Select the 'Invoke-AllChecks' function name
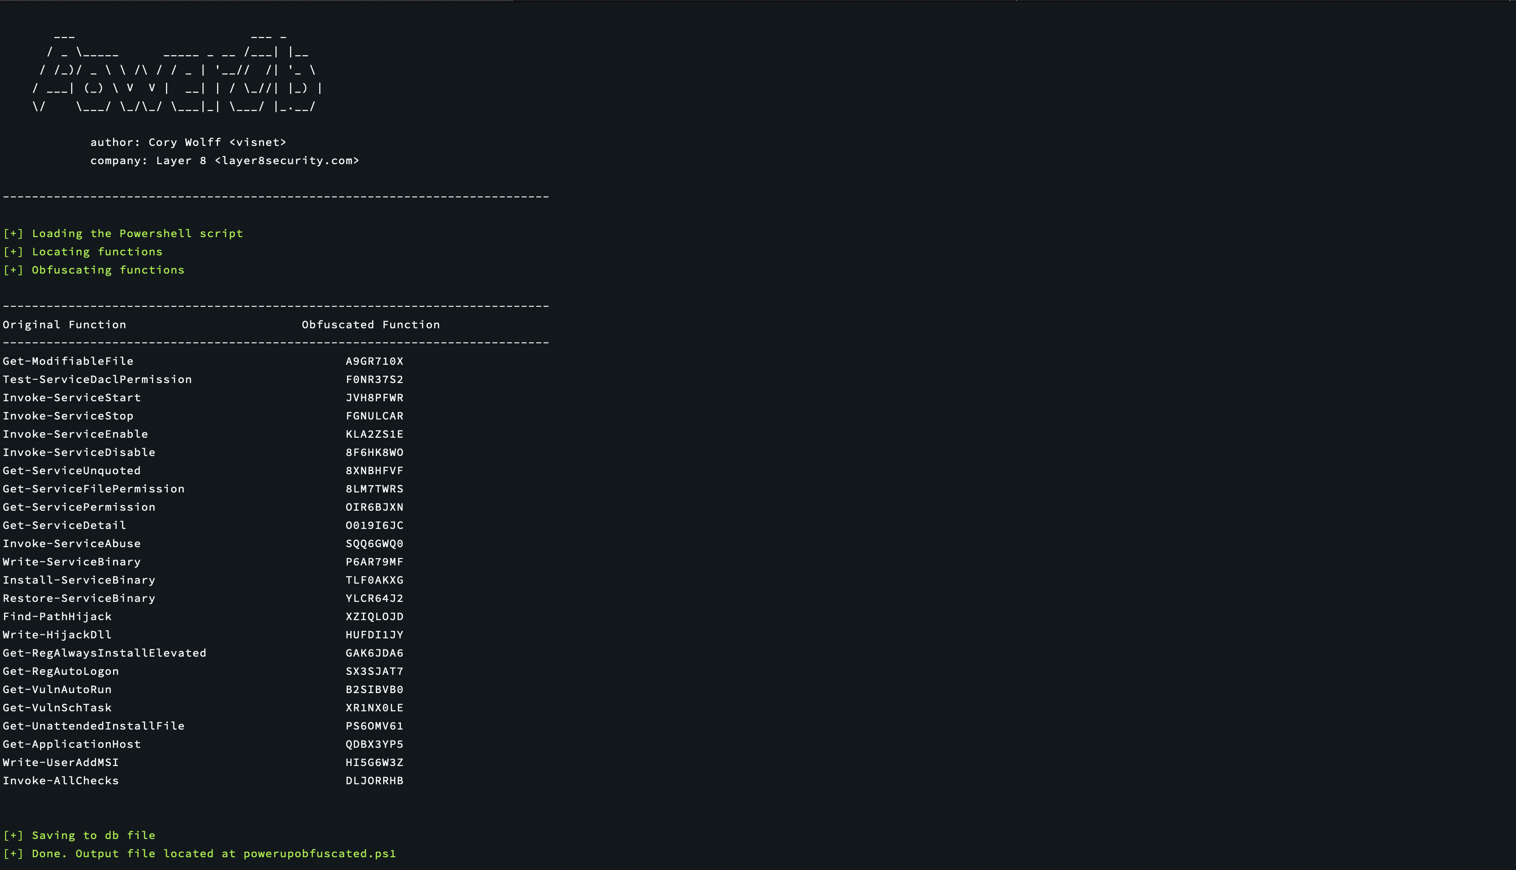Image resolution: width=1516 pixels, height=870 pixels. coord(61,780)
